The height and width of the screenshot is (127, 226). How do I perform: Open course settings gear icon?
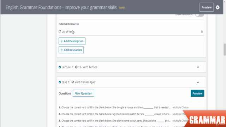click(218, 7)
